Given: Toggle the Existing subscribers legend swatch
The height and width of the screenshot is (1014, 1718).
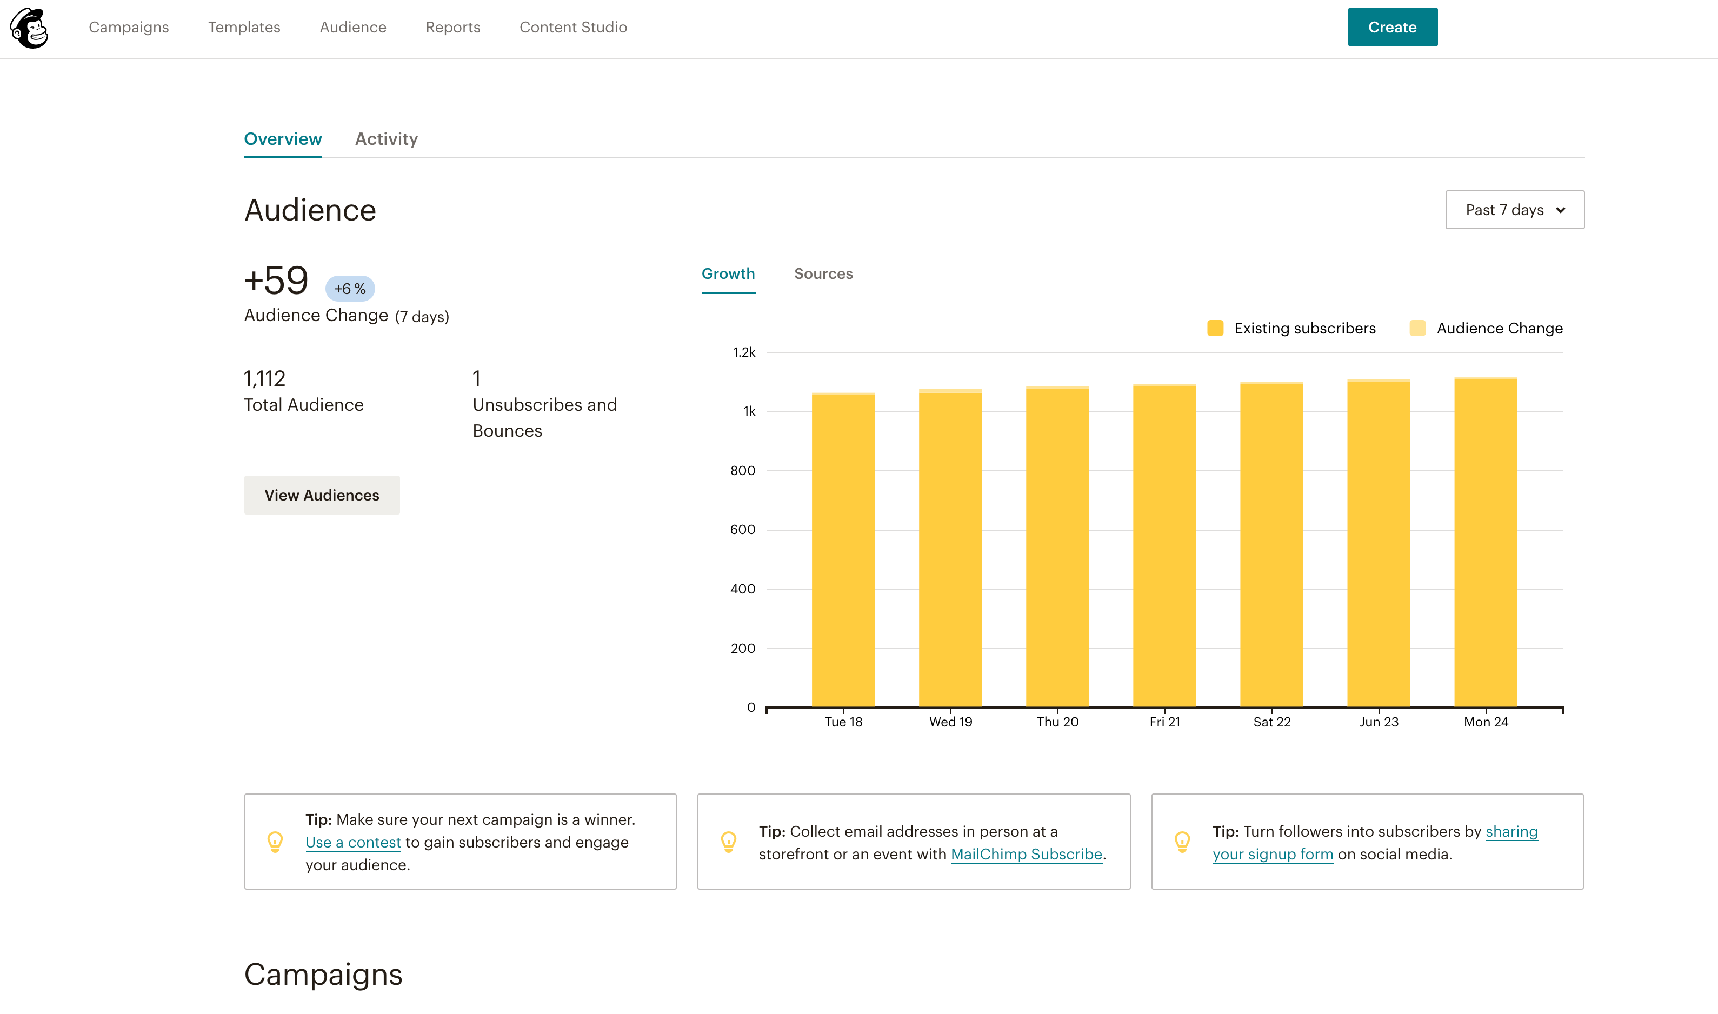Looking at the screenshot, I should 1215,328.
